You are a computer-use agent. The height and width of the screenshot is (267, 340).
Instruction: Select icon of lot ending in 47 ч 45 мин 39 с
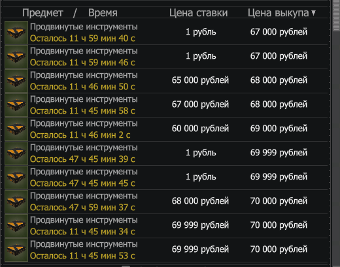coord(16,153)
